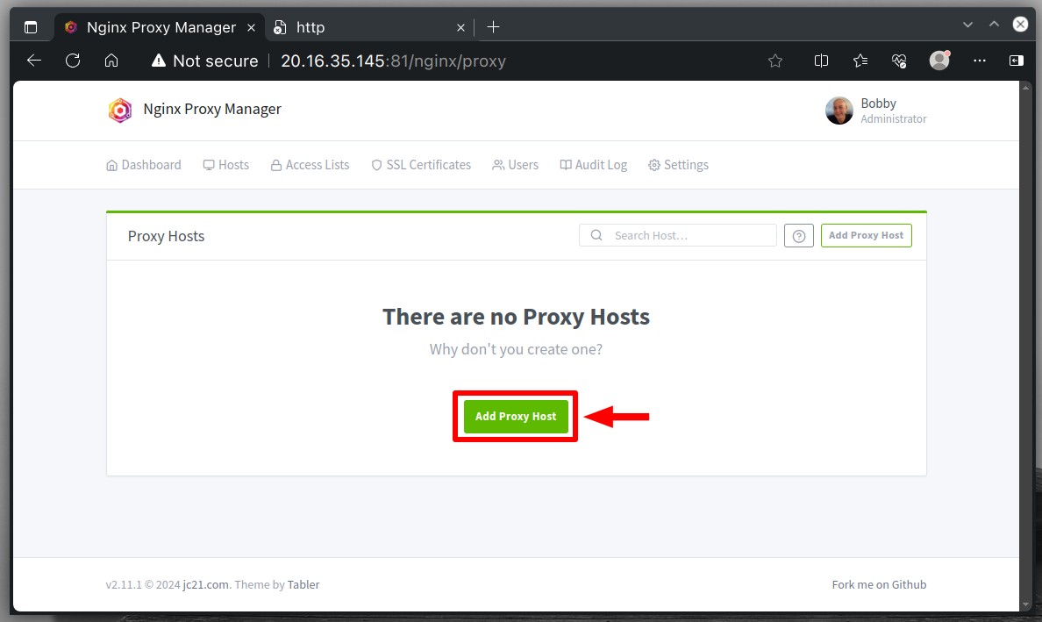Click the Search Host input field
1042x622 pixels.
[x=678, y=235]
